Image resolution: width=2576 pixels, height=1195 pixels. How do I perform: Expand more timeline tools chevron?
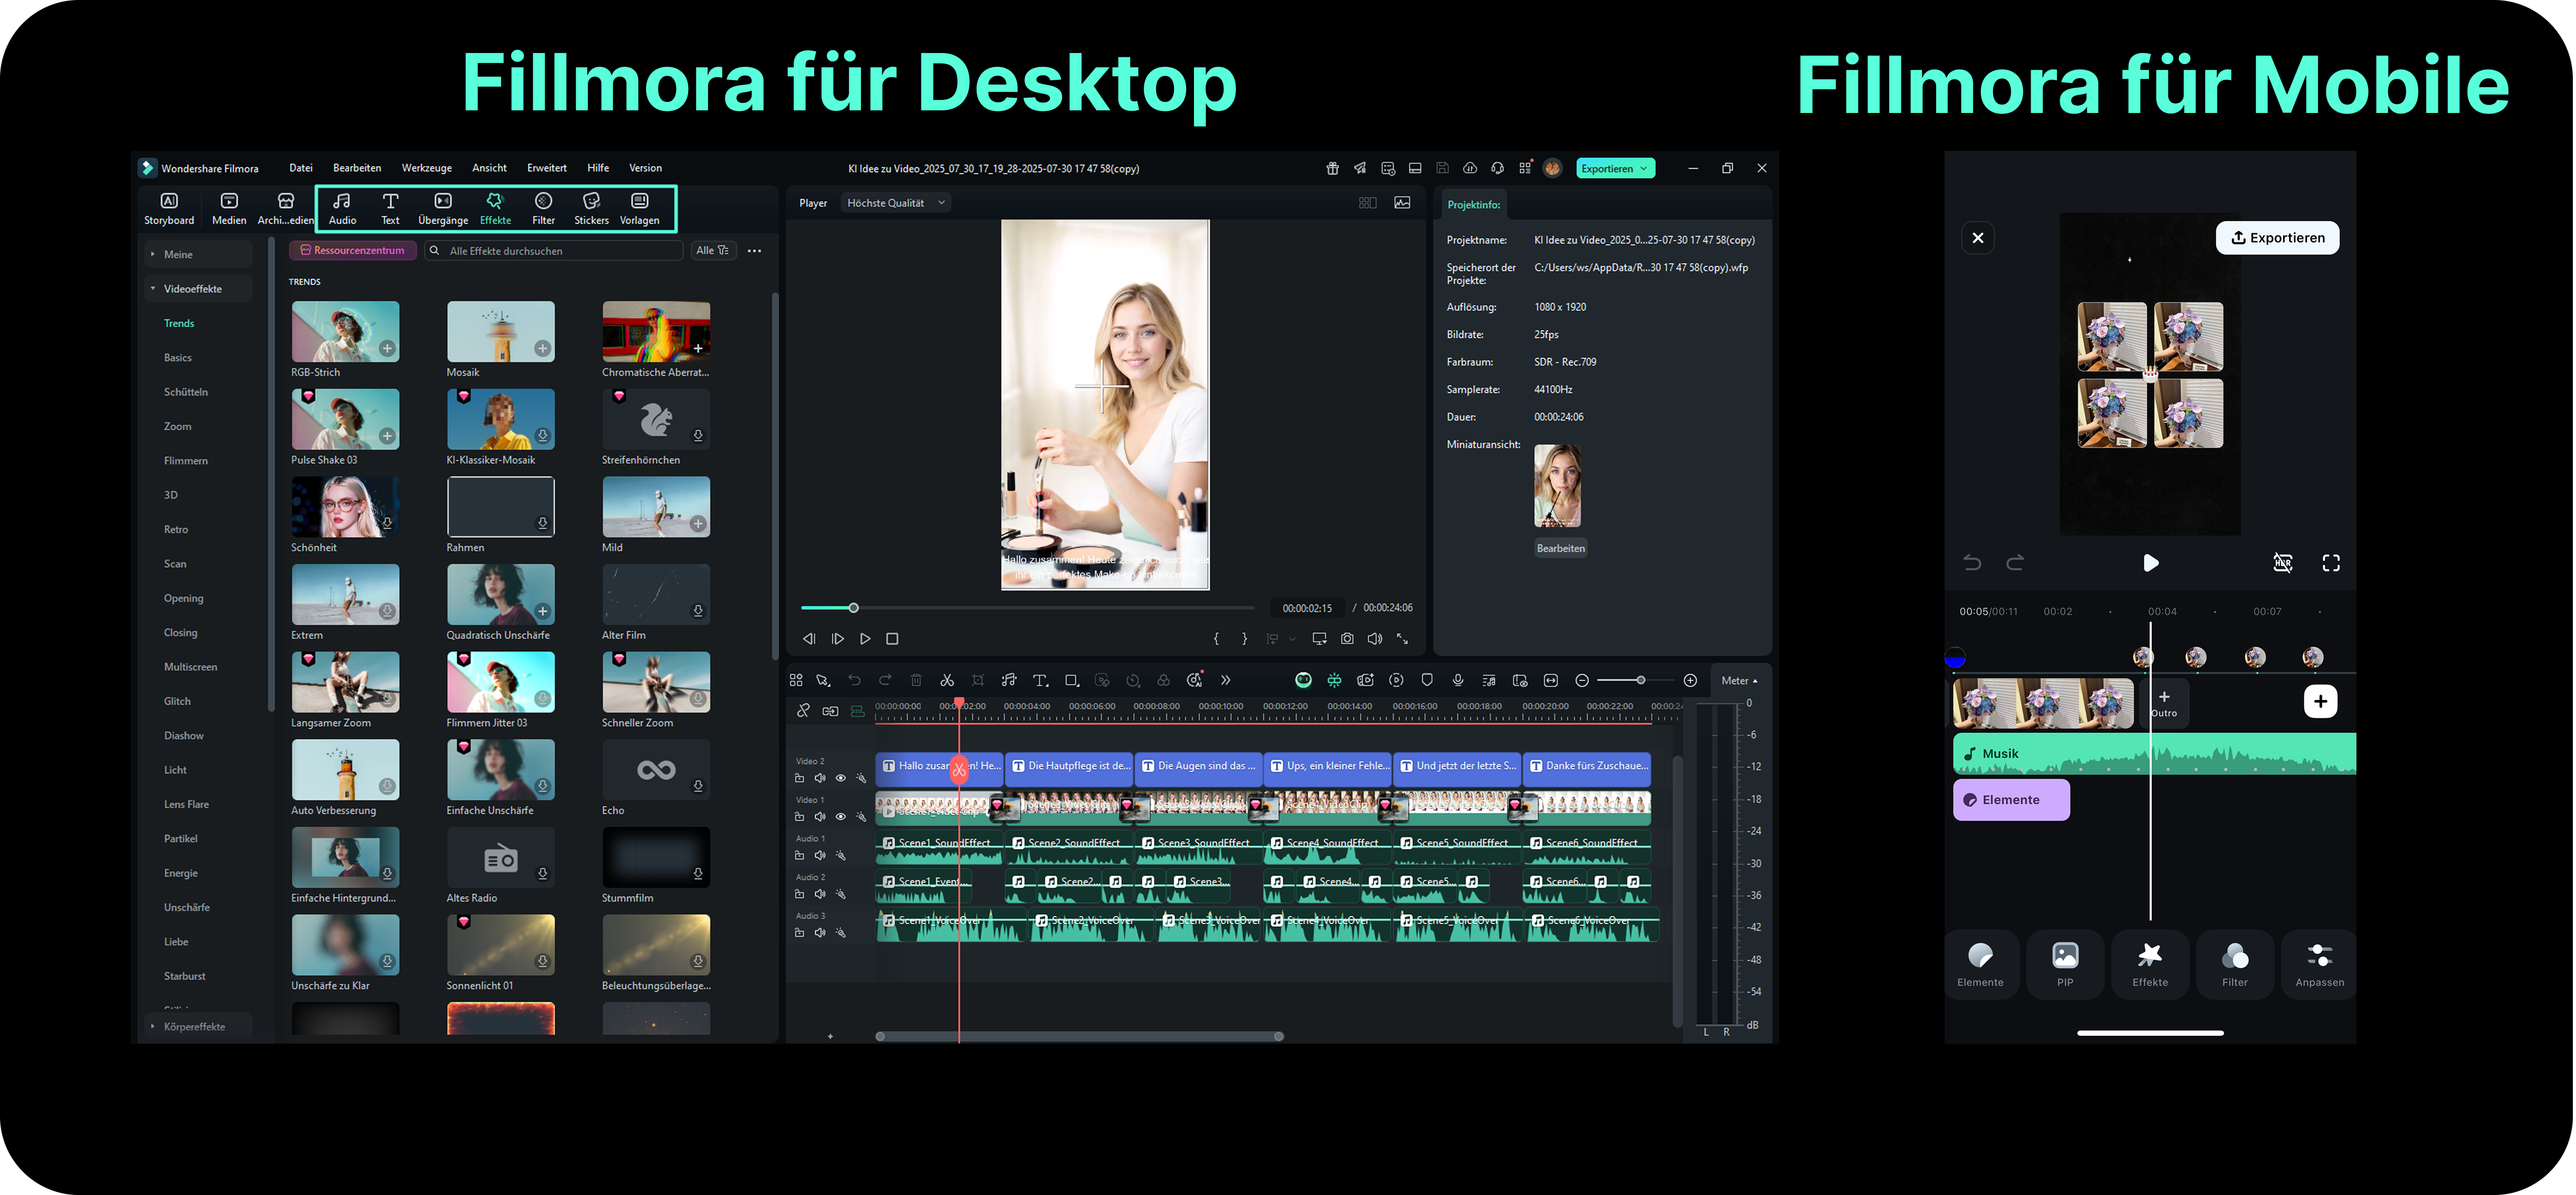click(x=1225, y=681)
